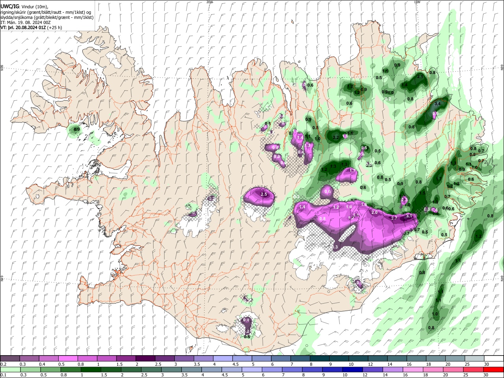Click the 'slydda/snjókoma (grátt/bleikt/grænt' description line
The image size is (504, 378).
47,17
